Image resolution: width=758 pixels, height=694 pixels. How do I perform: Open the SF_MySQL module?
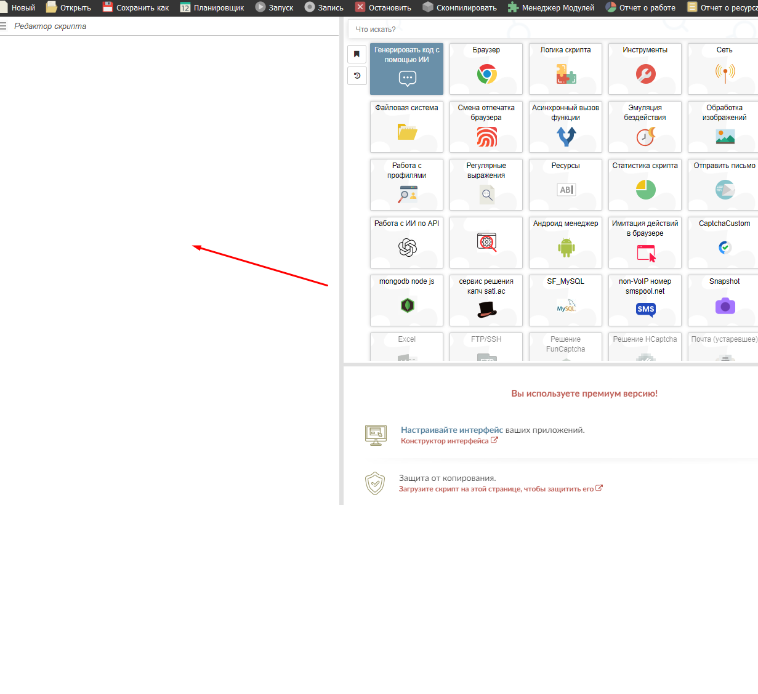coord(565,300)
